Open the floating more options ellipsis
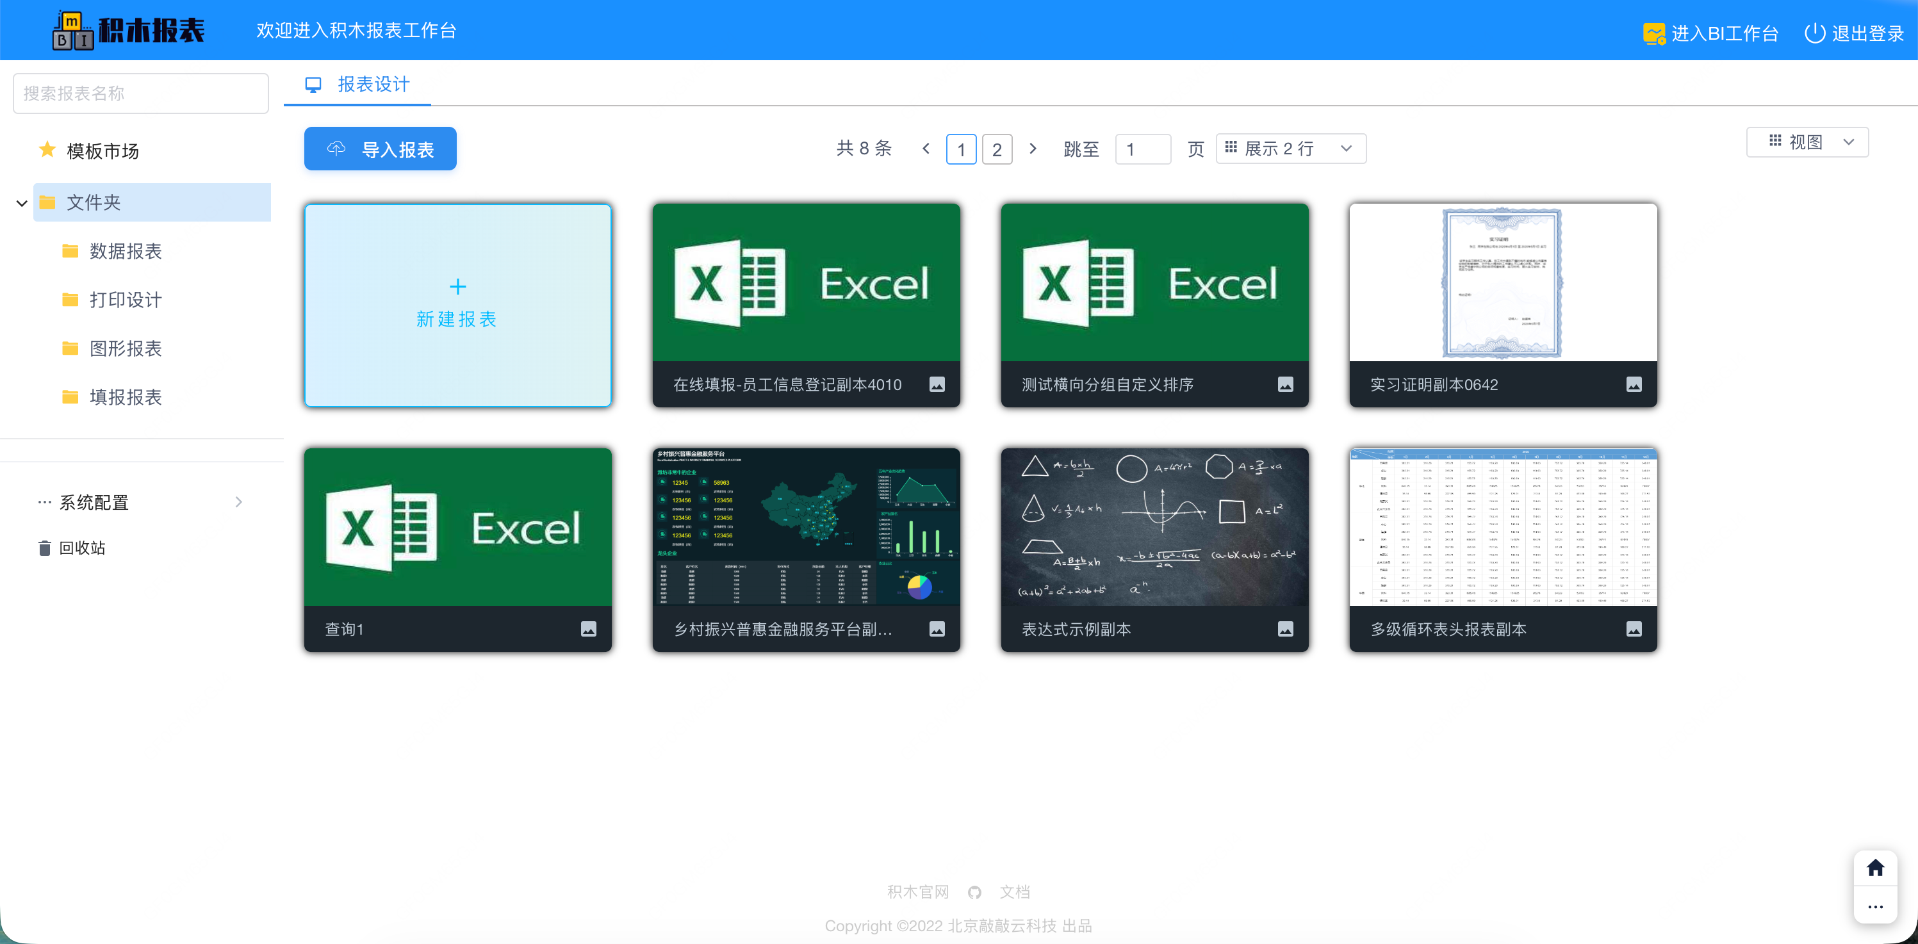The height and width of the screenshot is (944, 1918). click(x=1875, y=907)
